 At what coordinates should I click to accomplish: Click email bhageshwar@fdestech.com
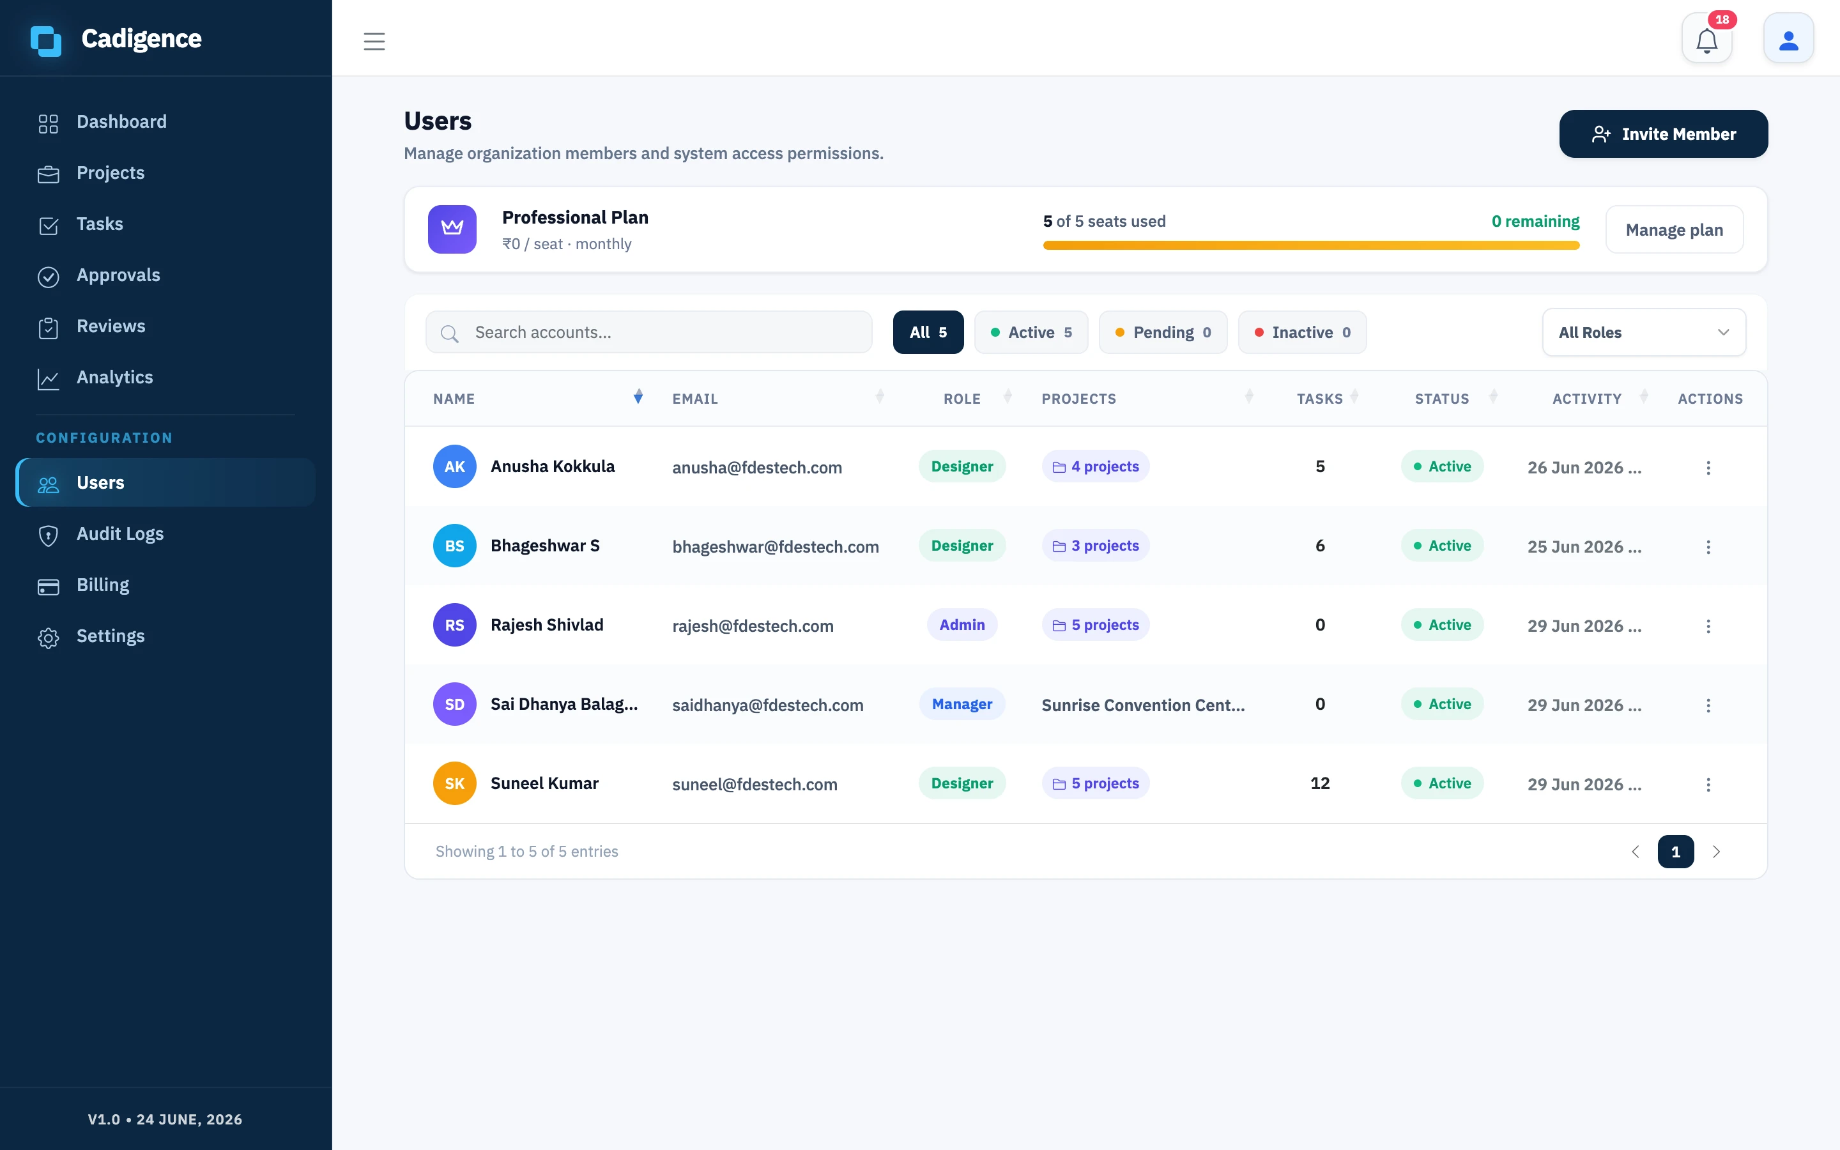point(776,547)
